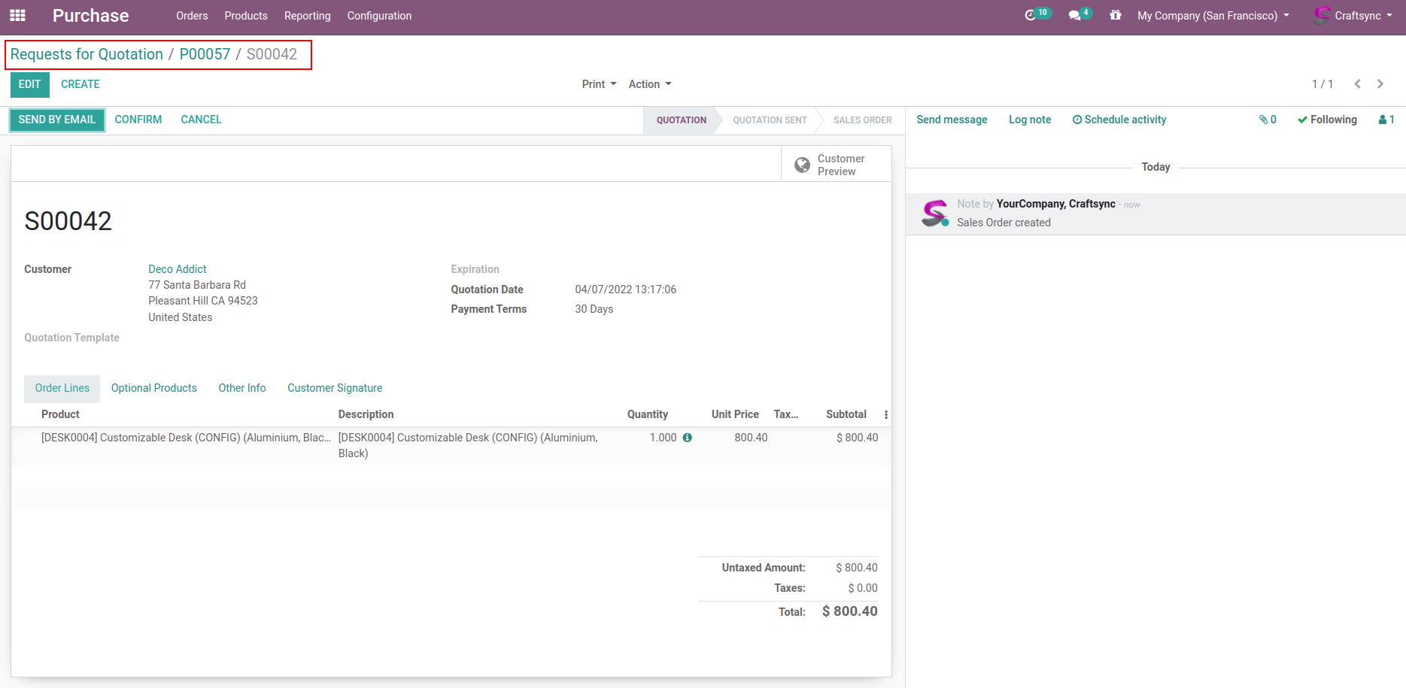Open company selector My Company dropdown
Image resolution: width=1406 pixels, height=688 pixels.
[x=1213, y=16]
